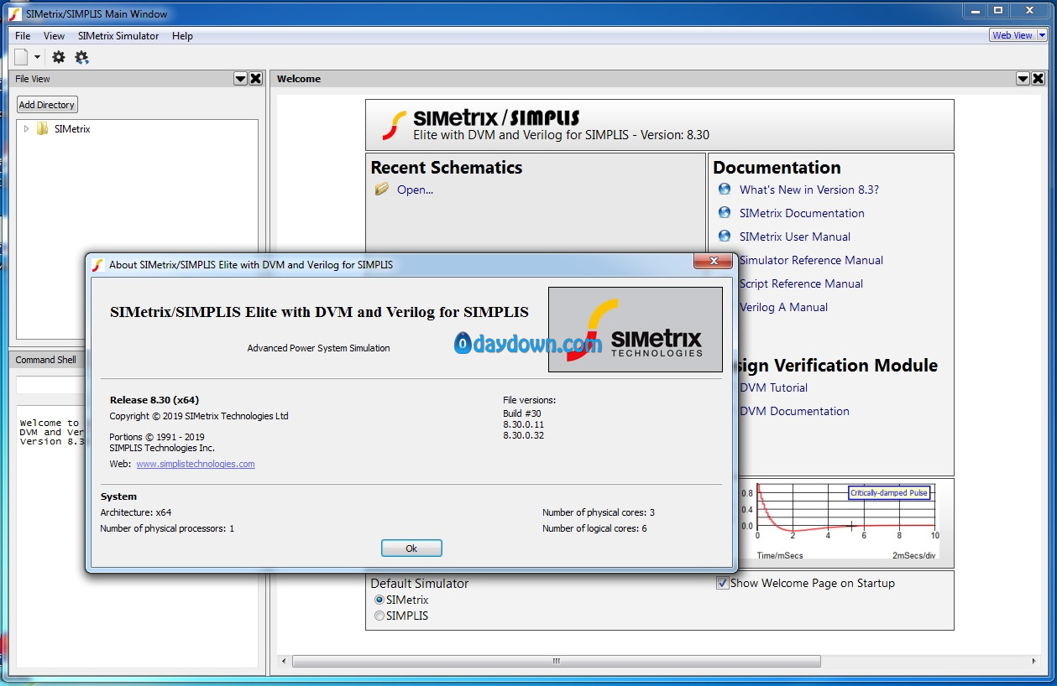The height and width of the screenshot is (686, 1057).
Task: Click Number of logical cores: 6 text
Action: [x=594, y=528]
